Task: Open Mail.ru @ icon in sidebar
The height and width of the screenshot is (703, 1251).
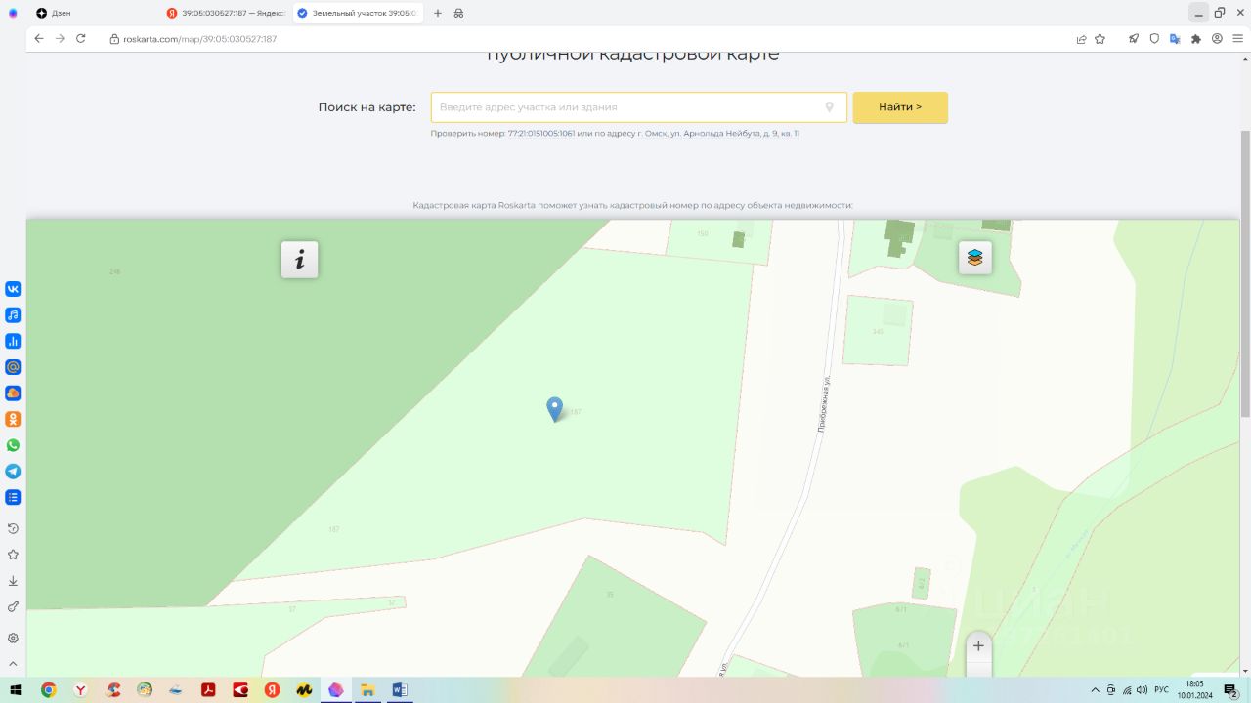Action: [x=13, y=367]
